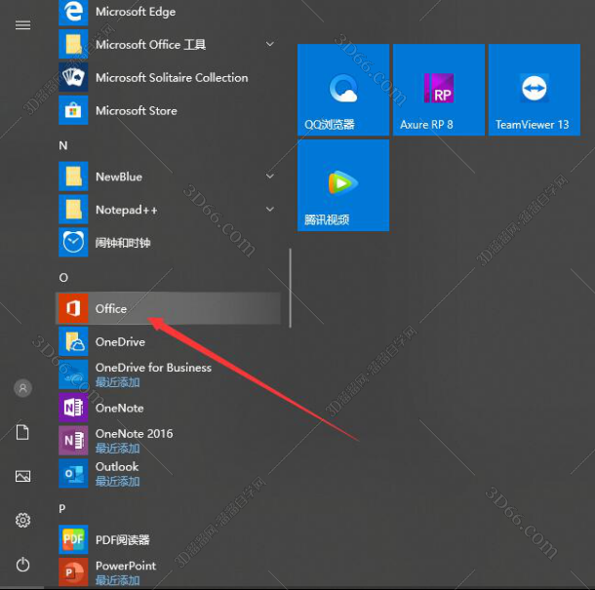Screen dimensions: 595x590
Task: Click the Outlook icon
Action: click(x=73, y=474)
